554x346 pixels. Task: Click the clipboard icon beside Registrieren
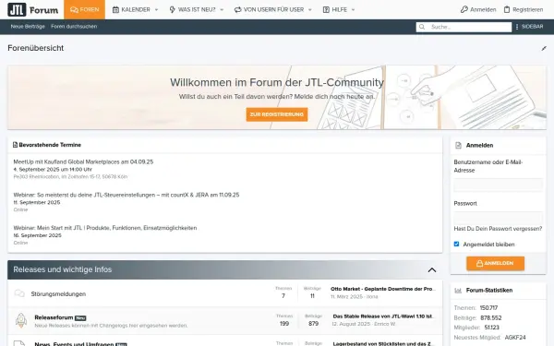[x=507, y=9]
